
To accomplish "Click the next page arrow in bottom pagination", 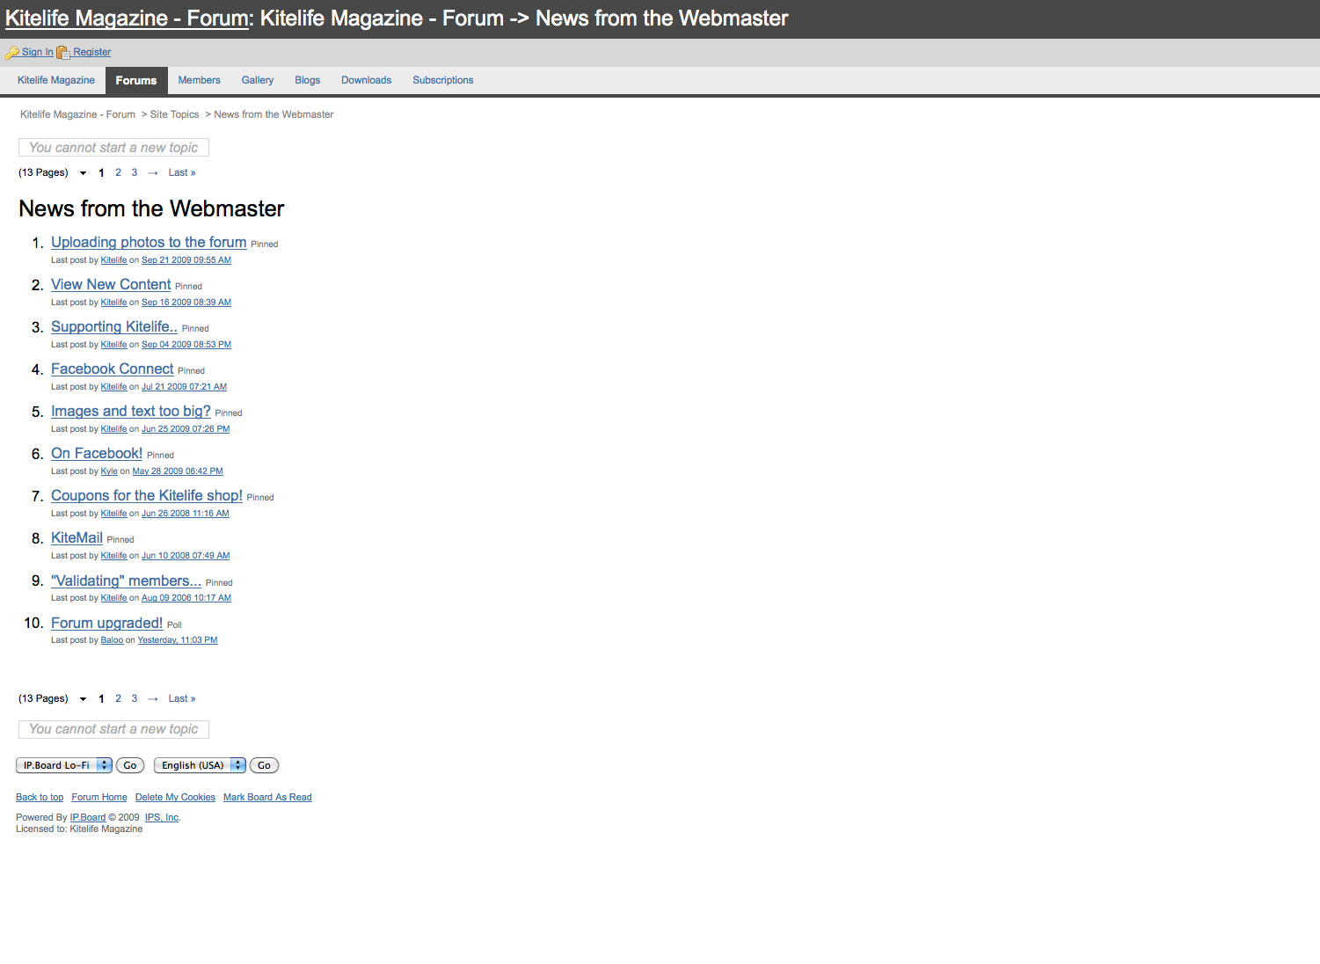I will pyautogui.click(x=153, y=699).
